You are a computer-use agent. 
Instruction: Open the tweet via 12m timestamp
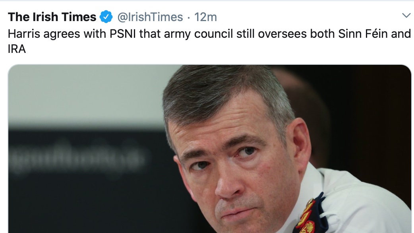tap(205, 17)
